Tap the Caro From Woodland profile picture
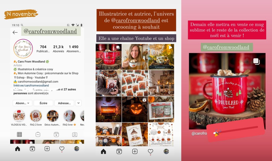The height and width of the screenshot is (161, 272). 23,49
